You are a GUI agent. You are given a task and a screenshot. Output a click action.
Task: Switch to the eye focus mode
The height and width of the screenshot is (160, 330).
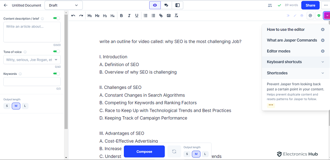[155, 5]
